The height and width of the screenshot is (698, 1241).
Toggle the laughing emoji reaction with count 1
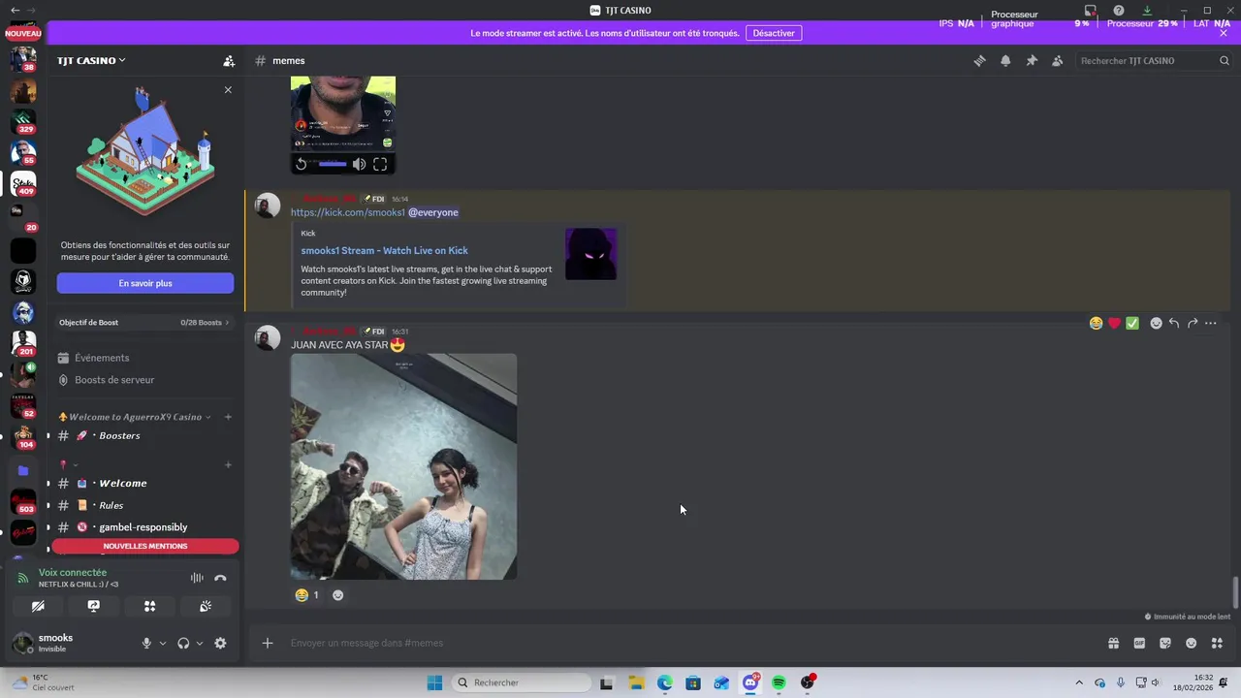[x=307, y=595]
